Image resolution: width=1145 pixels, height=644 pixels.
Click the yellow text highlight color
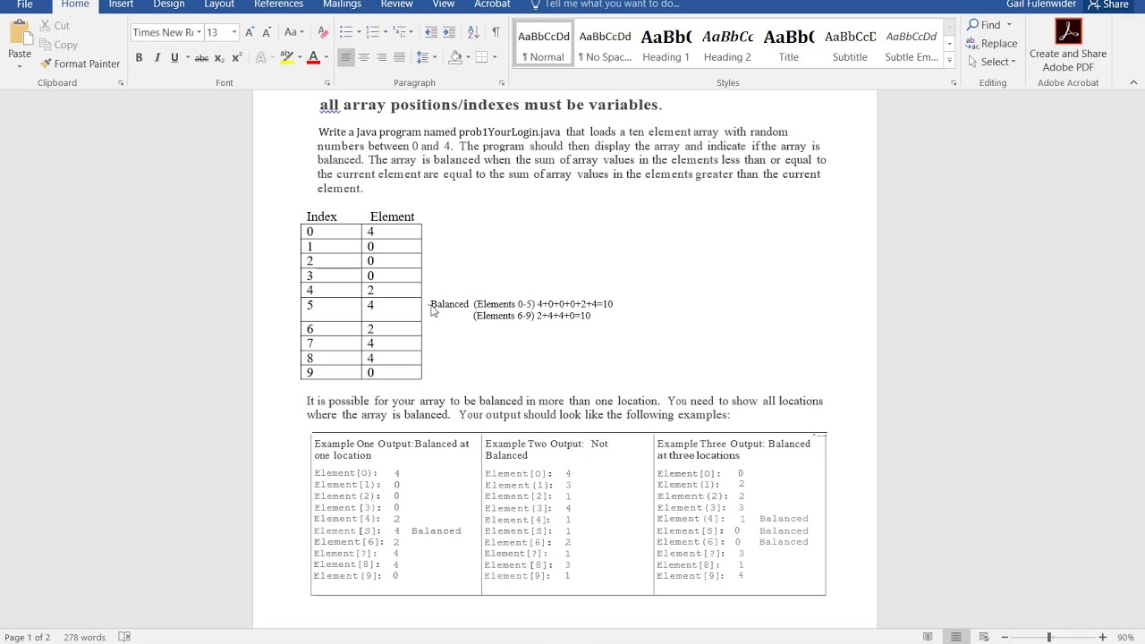tap(286, 58)
